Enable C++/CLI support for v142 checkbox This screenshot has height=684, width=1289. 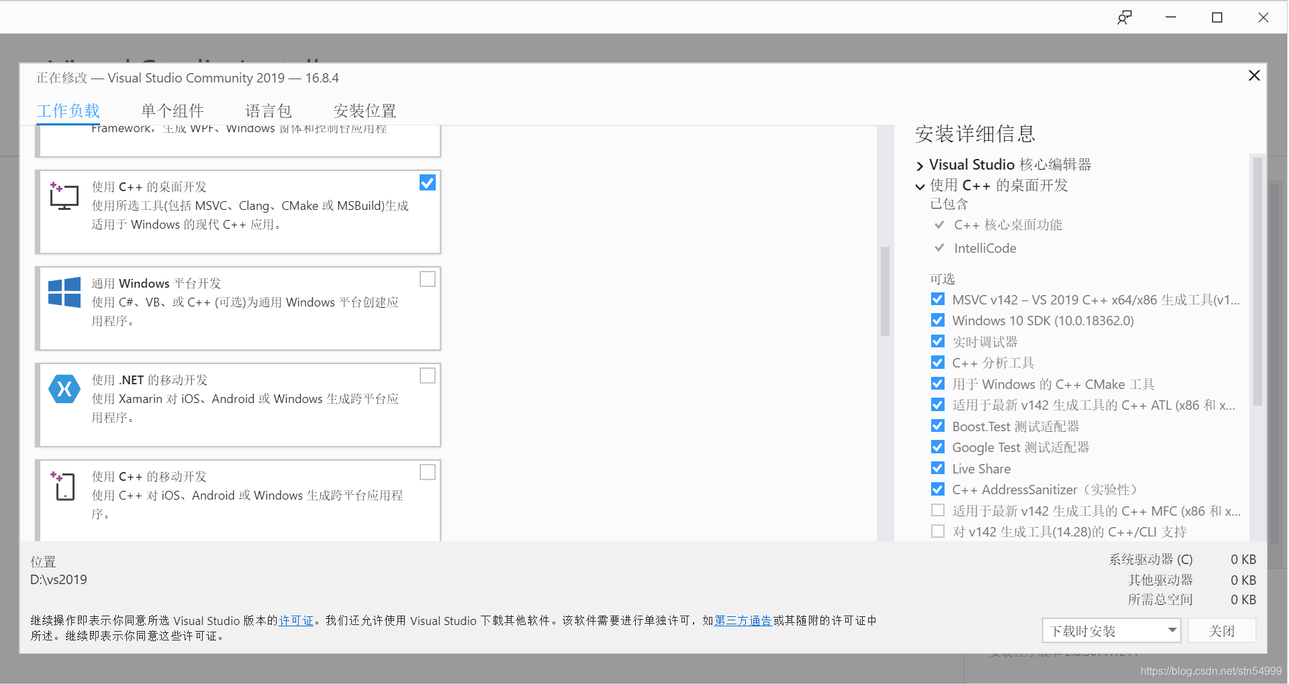pos(938,531)
